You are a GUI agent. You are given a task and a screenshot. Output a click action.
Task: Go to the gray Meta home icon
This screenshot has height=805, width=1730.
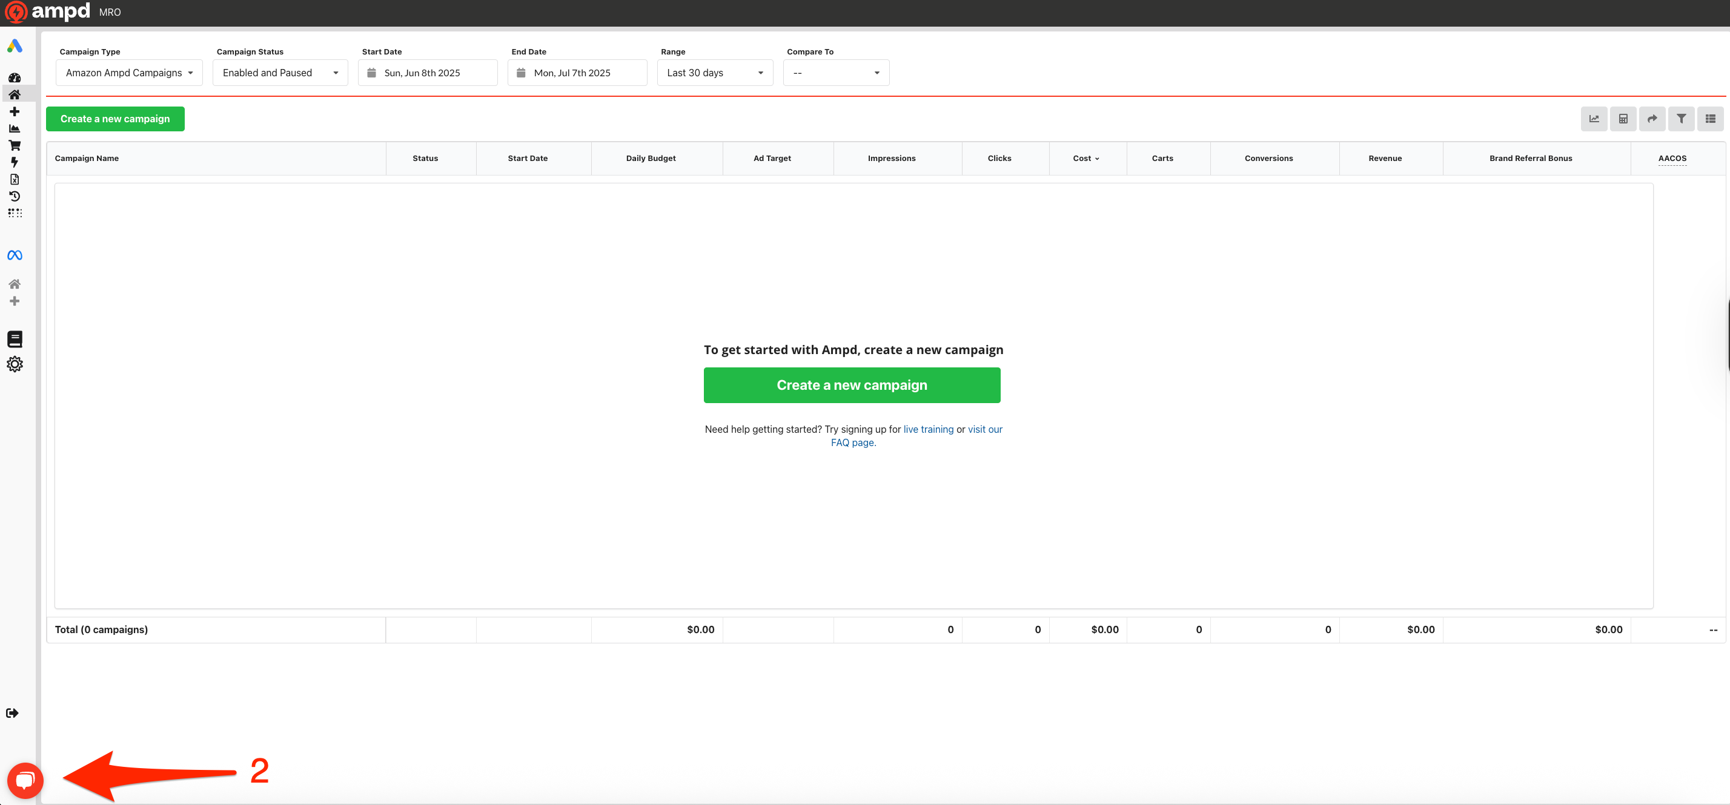pos(15,284)
